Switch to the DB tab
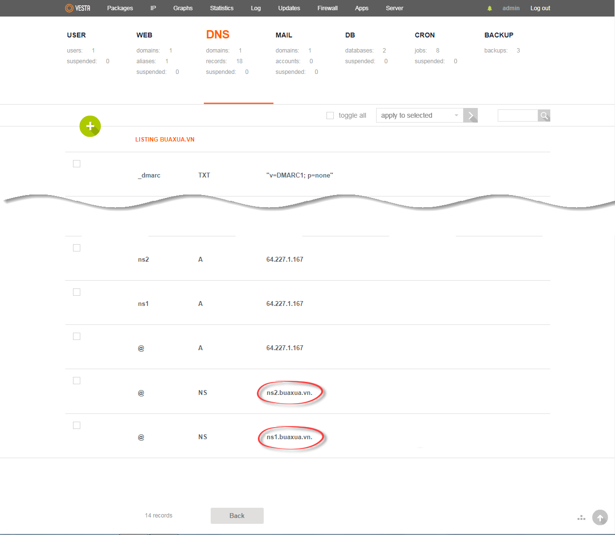The height and width of the screenshot is (535, 615). pos(350,35)
